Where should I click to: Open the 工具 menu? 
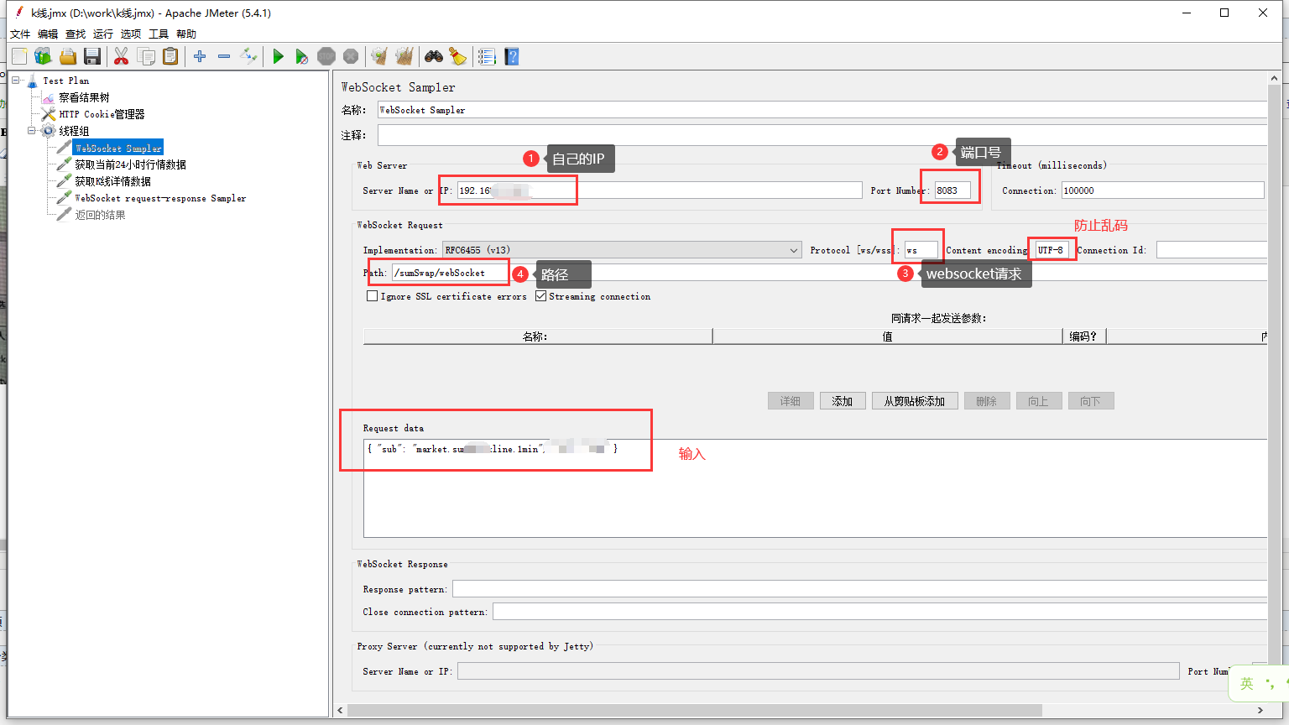pyautogui.click(x=159, y=34)
